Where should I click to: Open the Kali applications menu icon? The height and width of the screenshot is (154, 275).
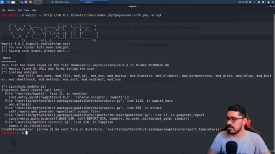pos(2,2)
